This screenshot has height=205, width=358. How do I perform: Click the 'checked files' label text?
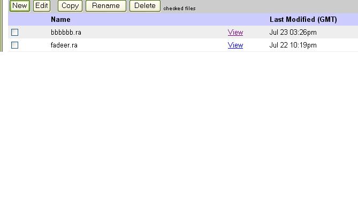(179, 9)
